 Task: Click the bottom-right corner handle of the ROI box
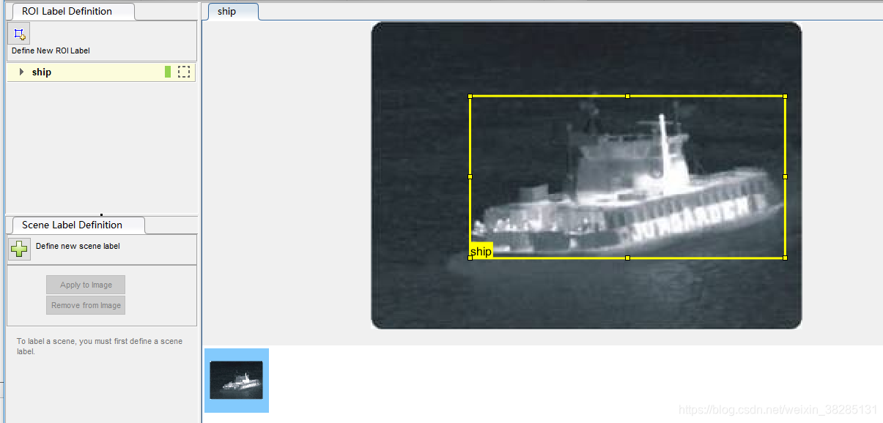click(x=785, y=258)
